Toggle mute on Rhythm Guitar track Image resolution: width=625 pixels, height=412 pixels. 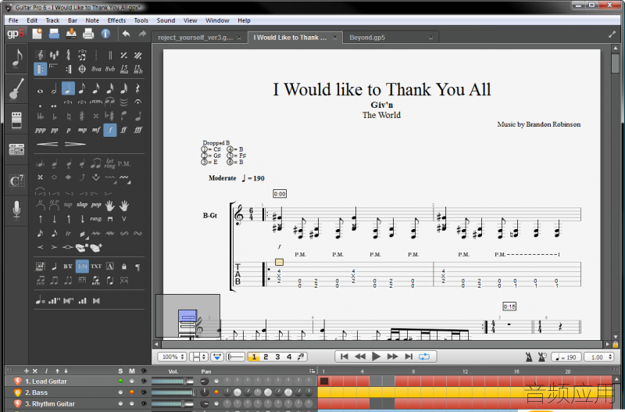[x=132, y=403]
